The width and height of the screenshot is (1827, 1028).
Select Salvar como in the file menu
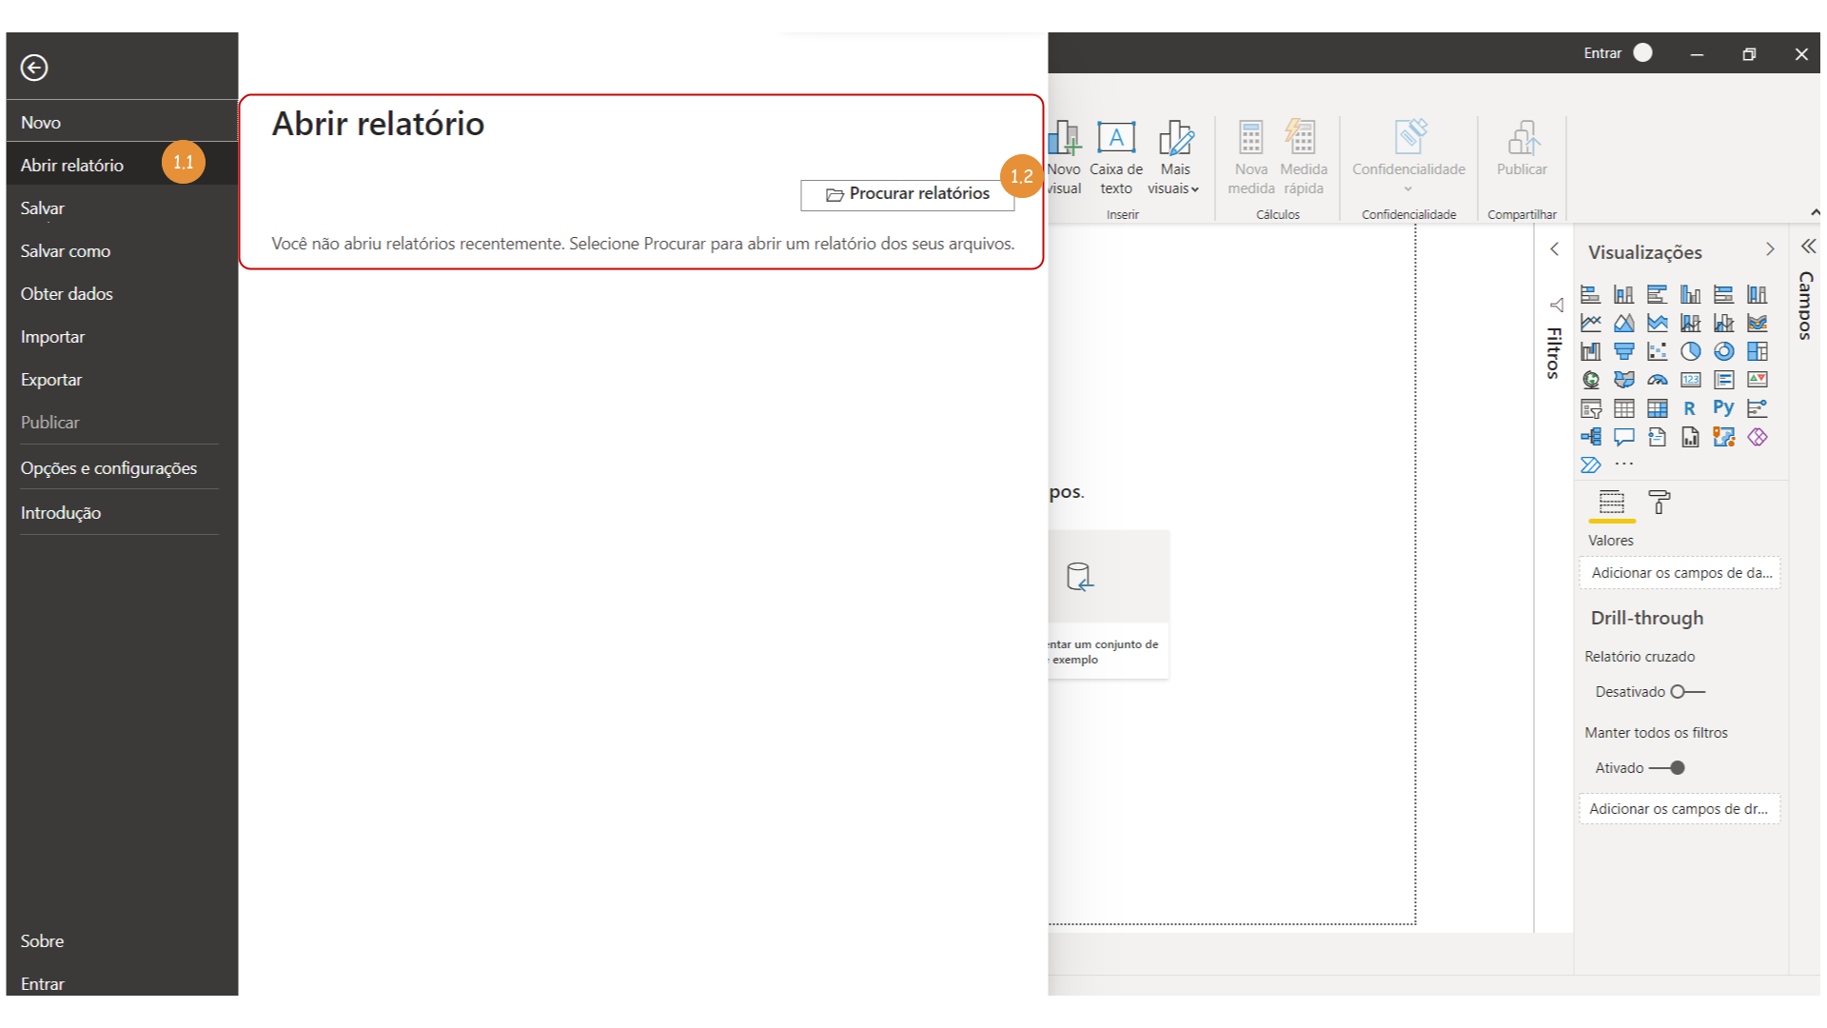(66, 251)
